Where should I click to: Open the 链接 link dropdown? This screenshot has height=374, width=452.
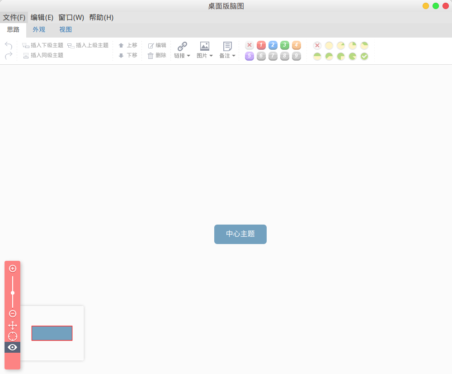point(182,50)
